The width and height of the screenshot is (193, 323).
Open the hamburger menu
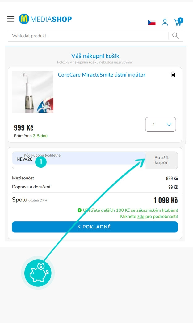pyautogui.click(x=11, y=19)
